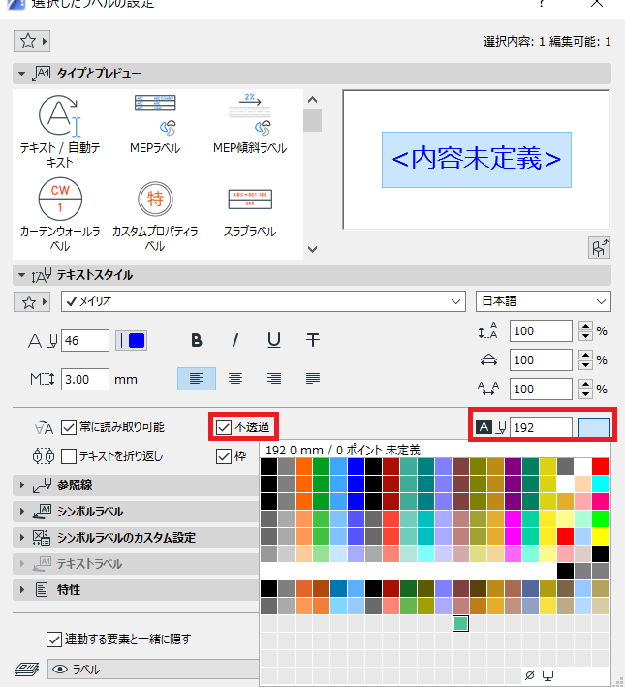Click the preview mode button under preview
Viewport: 625px width, 687px height.
tap(599, 248)
